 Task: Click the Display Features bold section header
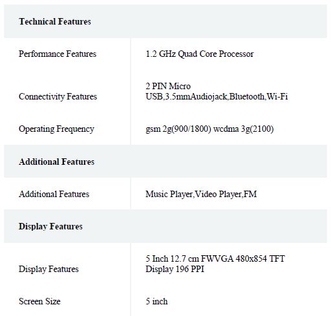50,226
